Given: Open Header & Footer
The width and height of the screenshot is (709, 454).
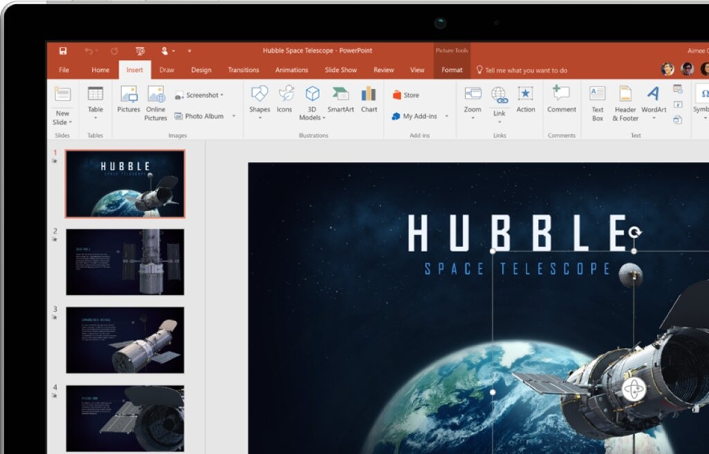Looking at the screenshot, I should (625, 104).
